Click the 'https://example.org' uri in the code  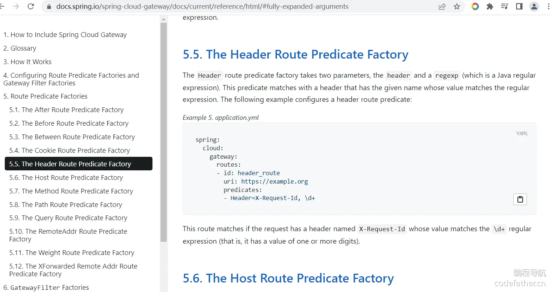tap(275, 181)
